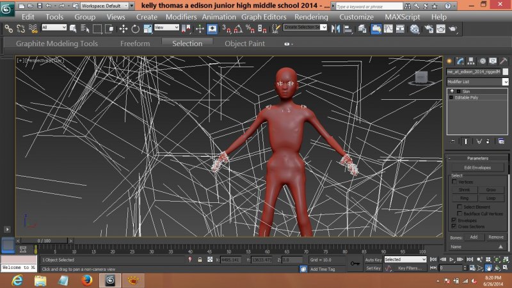Switch to the Object Paint tab

point(244,44)
